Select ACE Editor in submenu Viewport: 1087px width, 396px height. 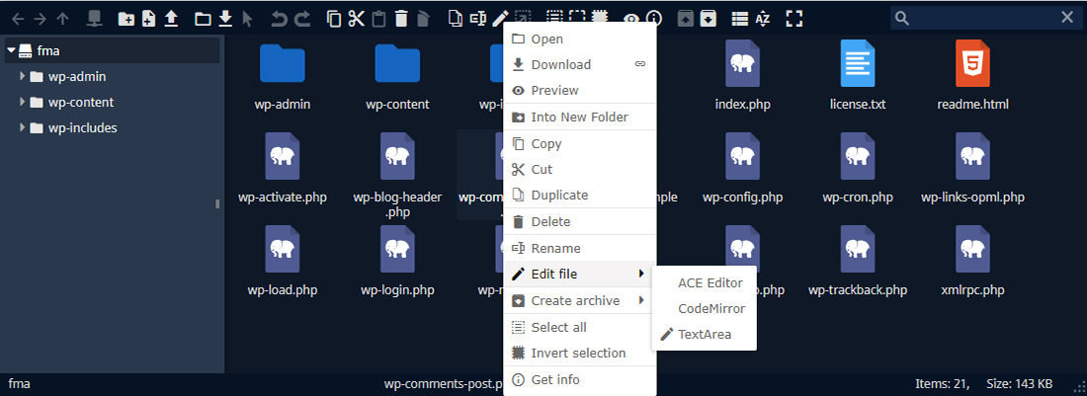click(705, 282)
